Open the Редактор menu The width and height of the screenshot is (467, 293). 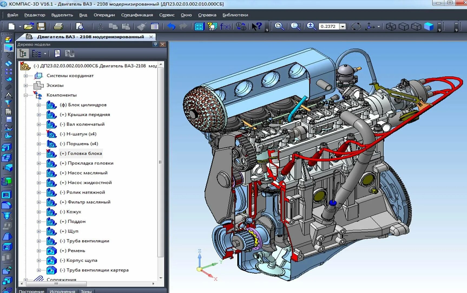click(x=35, y=15)
